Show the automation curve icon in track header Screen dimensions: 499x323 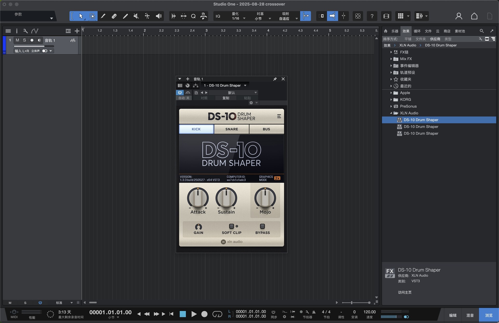(35, 31)
